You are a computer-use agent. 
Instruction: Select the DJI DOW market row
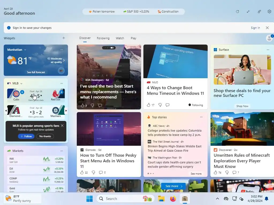point(36,170)
